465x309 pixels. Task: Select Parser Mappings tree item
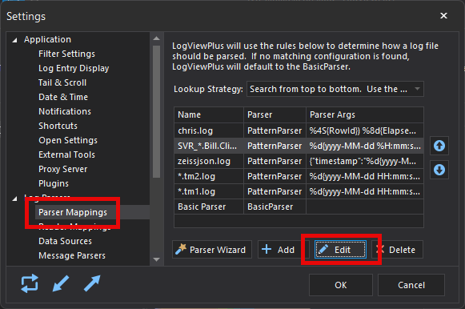(73, 212)
